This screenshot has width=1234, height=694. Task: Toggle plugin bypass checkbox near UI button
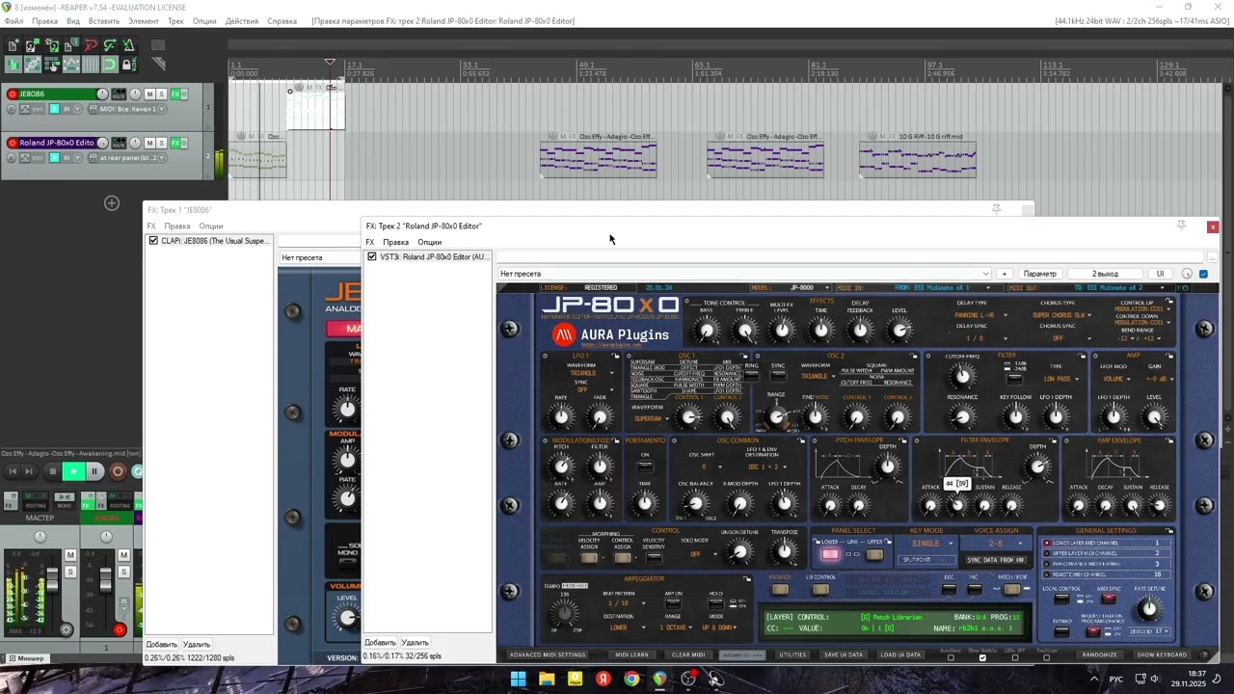[1203, 274]
